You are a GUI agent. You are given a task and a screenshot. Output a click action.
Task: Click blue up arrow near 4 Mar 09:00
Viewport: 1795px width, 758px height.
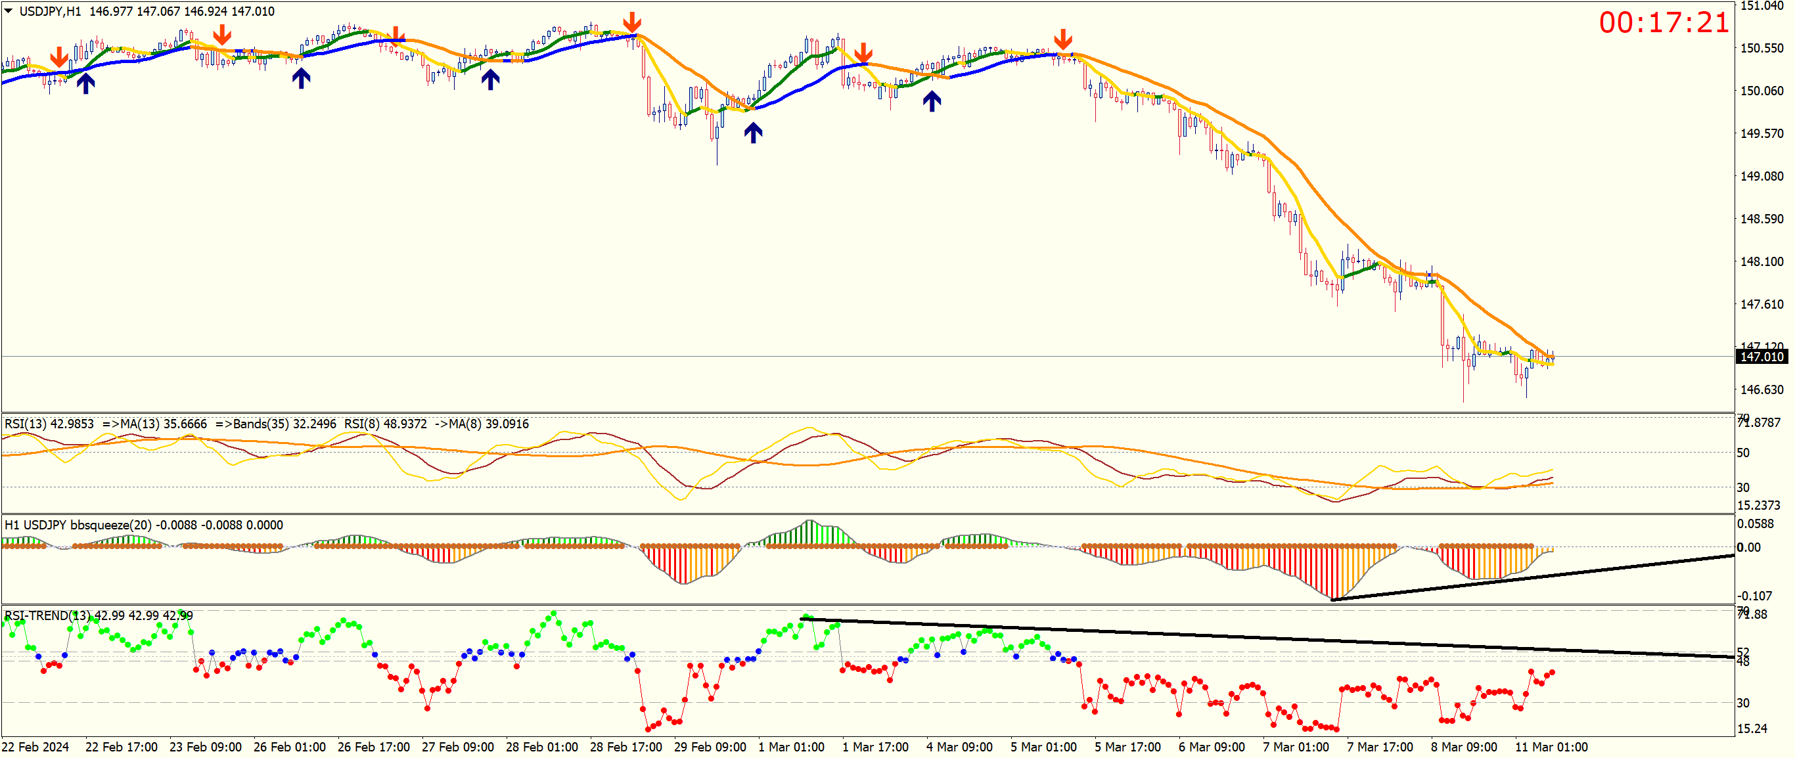[x=932, y=102]
